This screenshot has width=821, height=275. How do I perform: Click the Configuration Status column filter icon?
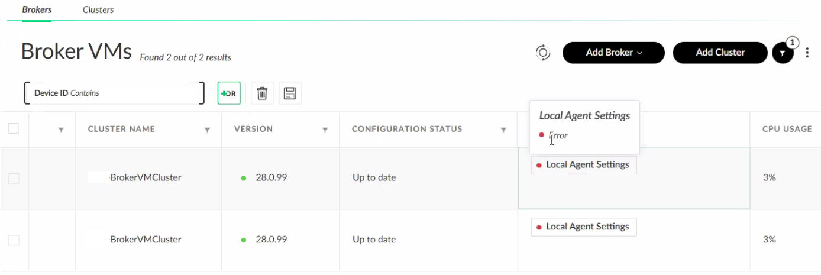pyautogui.click(x=503, y=130)
